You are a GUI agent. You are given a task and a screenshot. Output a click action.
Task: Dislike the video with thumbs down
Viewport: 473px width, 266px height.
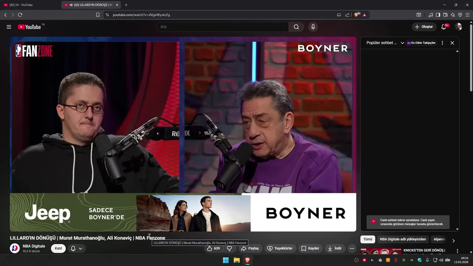pyautogui.click(x=229, y=248)
